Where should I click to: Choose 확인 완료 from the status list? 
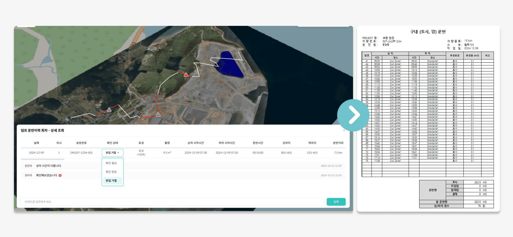pos(111,172)
